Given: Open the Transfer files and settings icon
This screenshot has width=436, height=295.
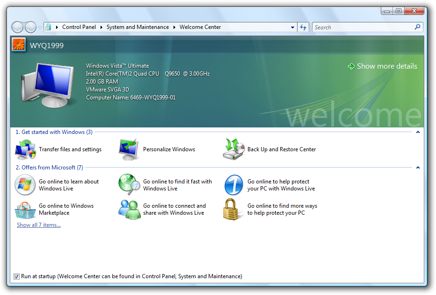Looking at the screenshot, I should click(x=25, y=149).
